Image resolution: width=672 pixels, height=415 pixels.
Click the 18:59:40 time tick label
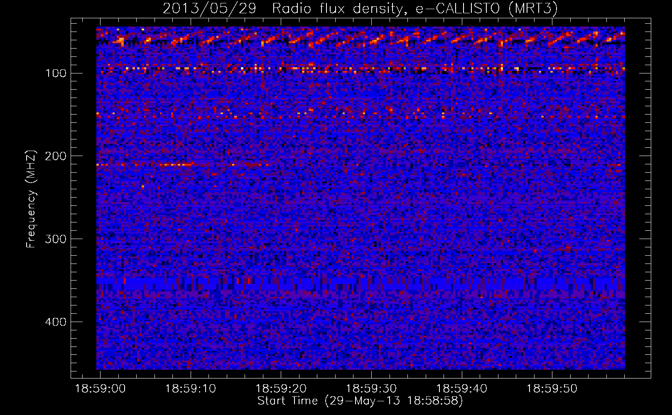462,389
